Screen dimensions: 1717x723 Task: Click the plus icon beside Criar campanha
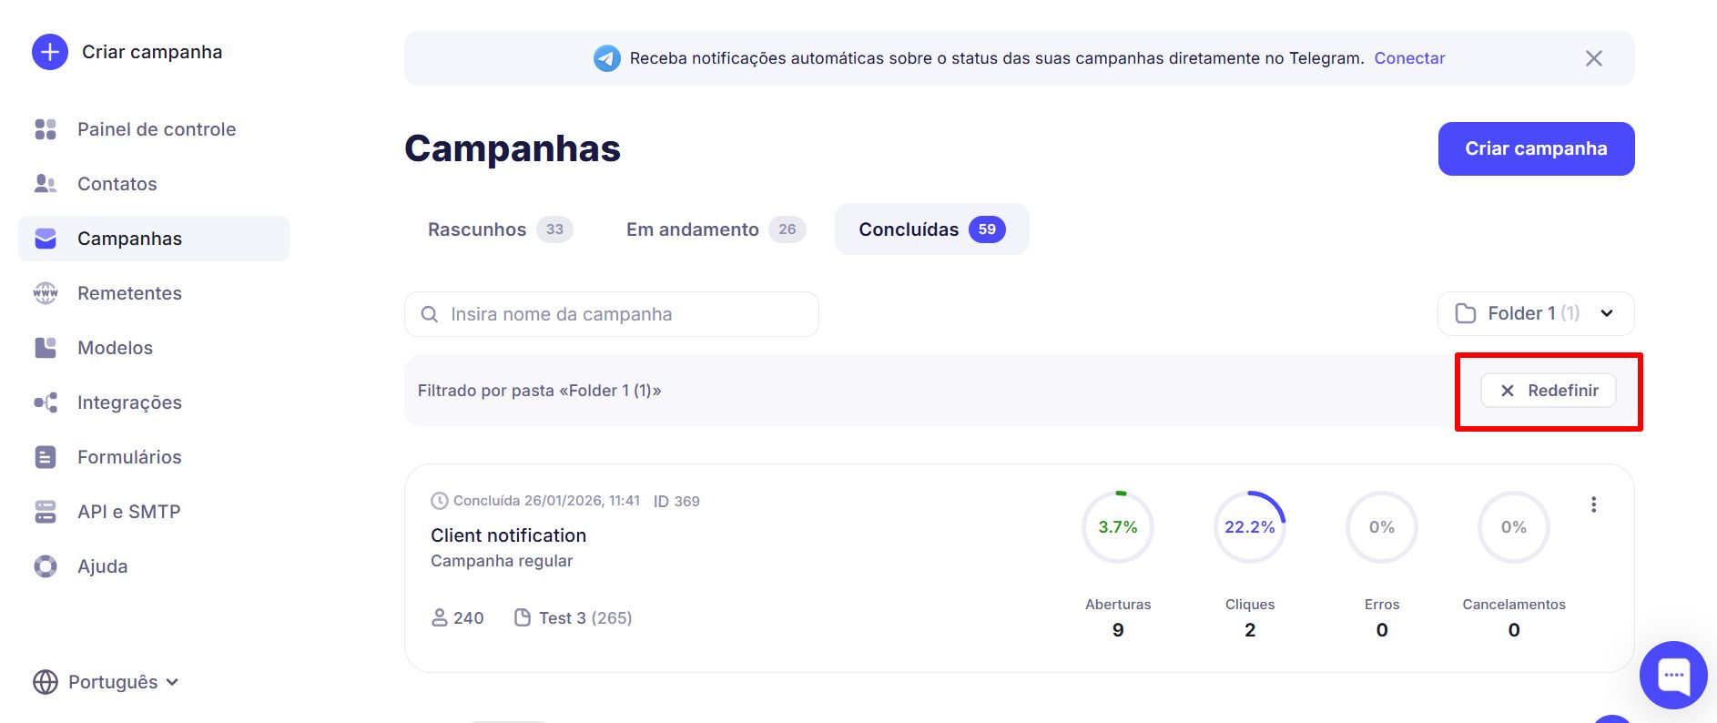(50, 52)
